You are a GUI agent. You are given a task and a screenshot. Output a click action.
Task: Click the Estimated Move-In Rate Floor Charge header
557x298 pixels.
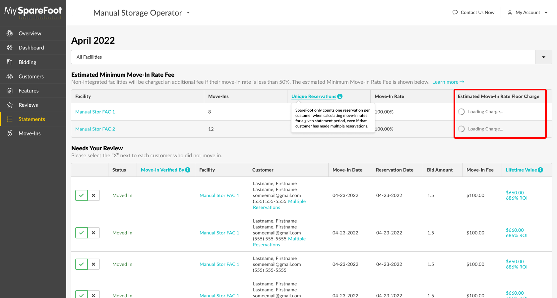[x=499, y=96]
